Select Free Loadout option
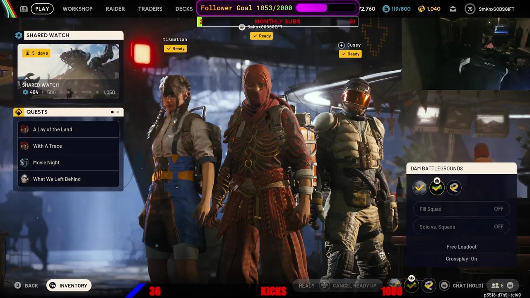530x298 pixels. [461, 247]
